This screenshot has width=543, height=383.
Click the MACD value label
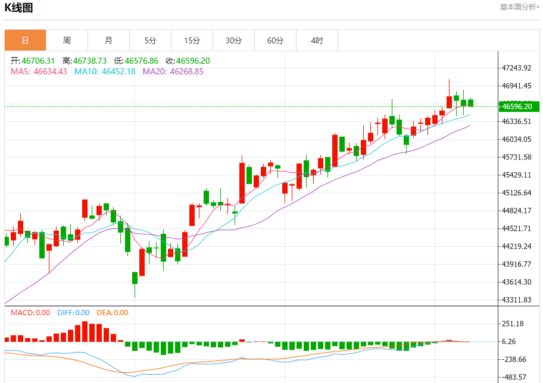30,312
